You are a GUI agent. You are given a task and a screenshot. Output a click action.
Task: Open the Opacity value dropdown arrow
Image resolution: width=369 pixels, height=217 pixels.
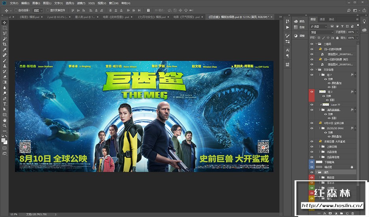click(357, 32)
